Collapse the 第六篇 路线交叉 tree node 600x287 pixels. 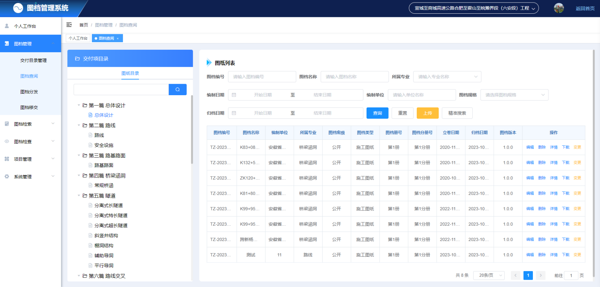coord(79,276)
